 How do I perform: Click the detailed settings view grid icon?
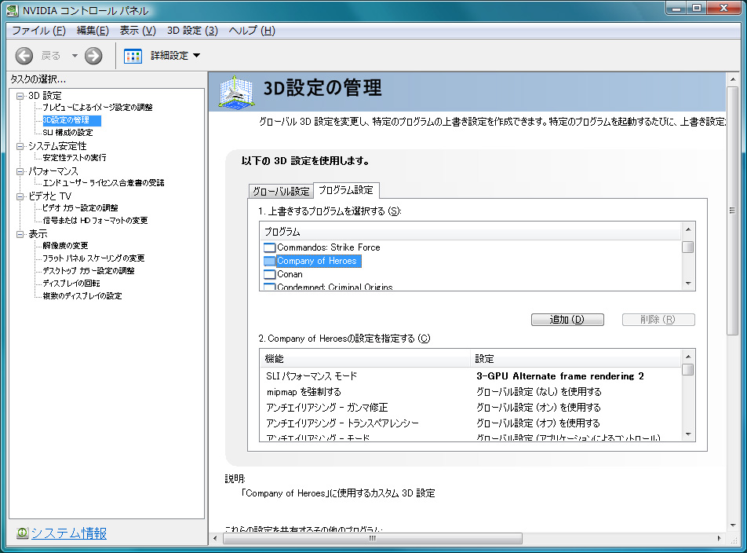coord(133,56)
